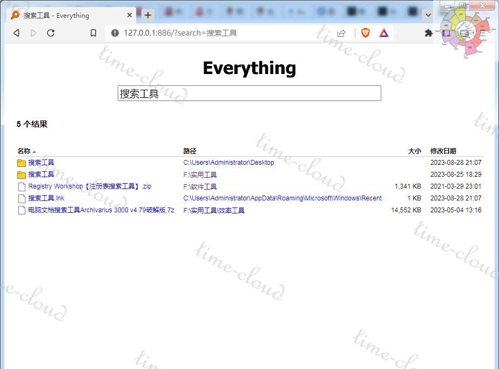This screenshot has height=369, width=499.
Task: Click the share page icon
Action: (341, 33)
